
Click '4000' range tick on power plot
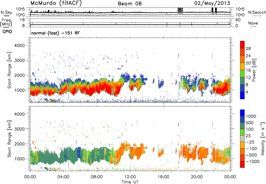click(19, 46)
